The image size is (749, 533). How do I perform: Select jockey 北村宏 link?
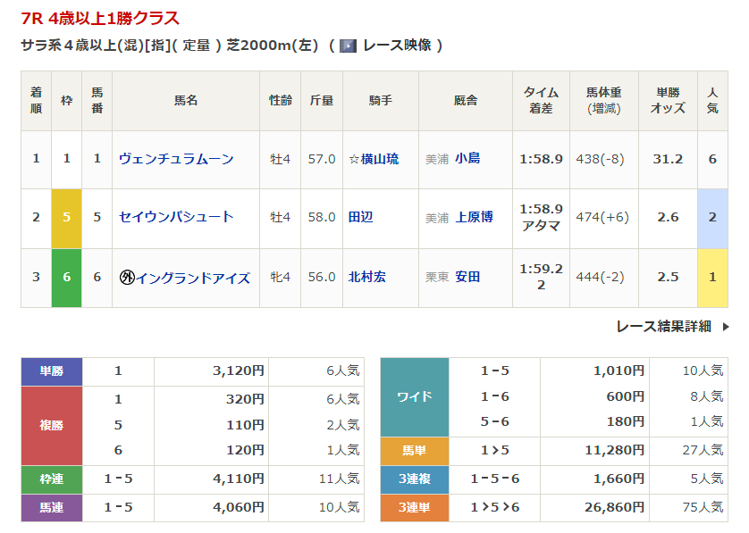coord(367,278)
